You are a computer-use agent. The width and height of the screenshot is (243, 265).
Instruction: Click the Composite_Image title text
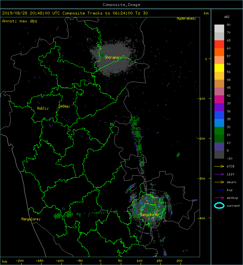pos(121,5)
